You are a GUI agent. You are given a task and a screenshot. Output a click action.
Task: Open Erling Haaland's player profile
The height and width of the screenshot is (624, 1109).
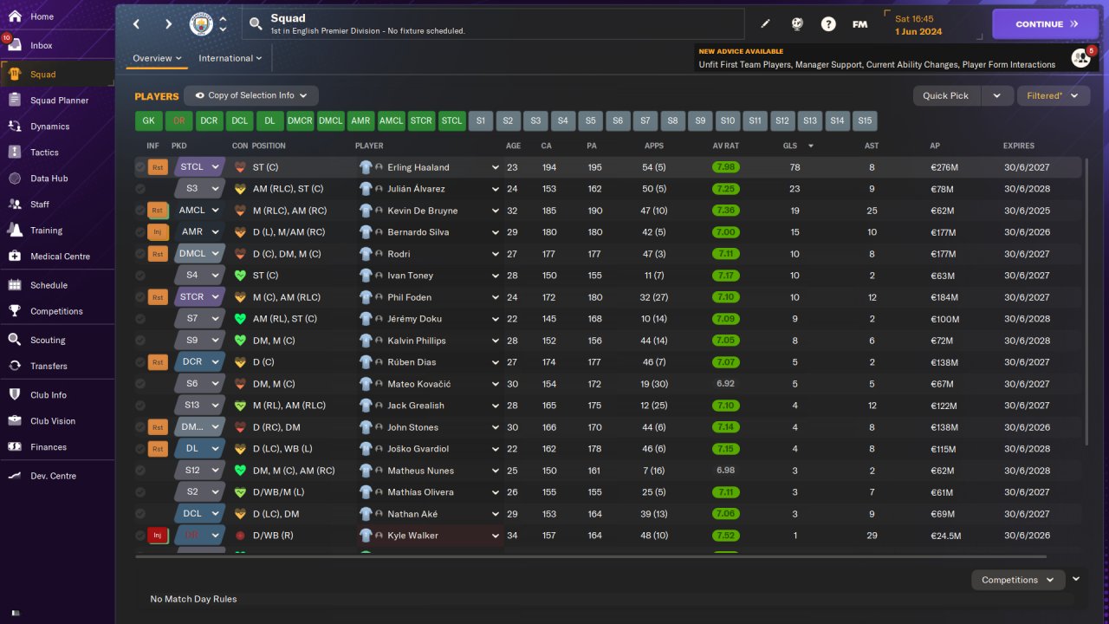coord(418,167)
